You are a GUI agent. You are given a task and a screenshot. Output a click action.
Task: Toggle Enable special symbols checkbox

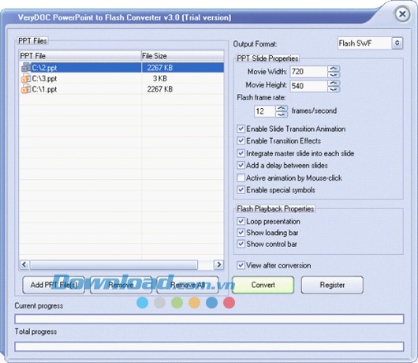[241, 190]
